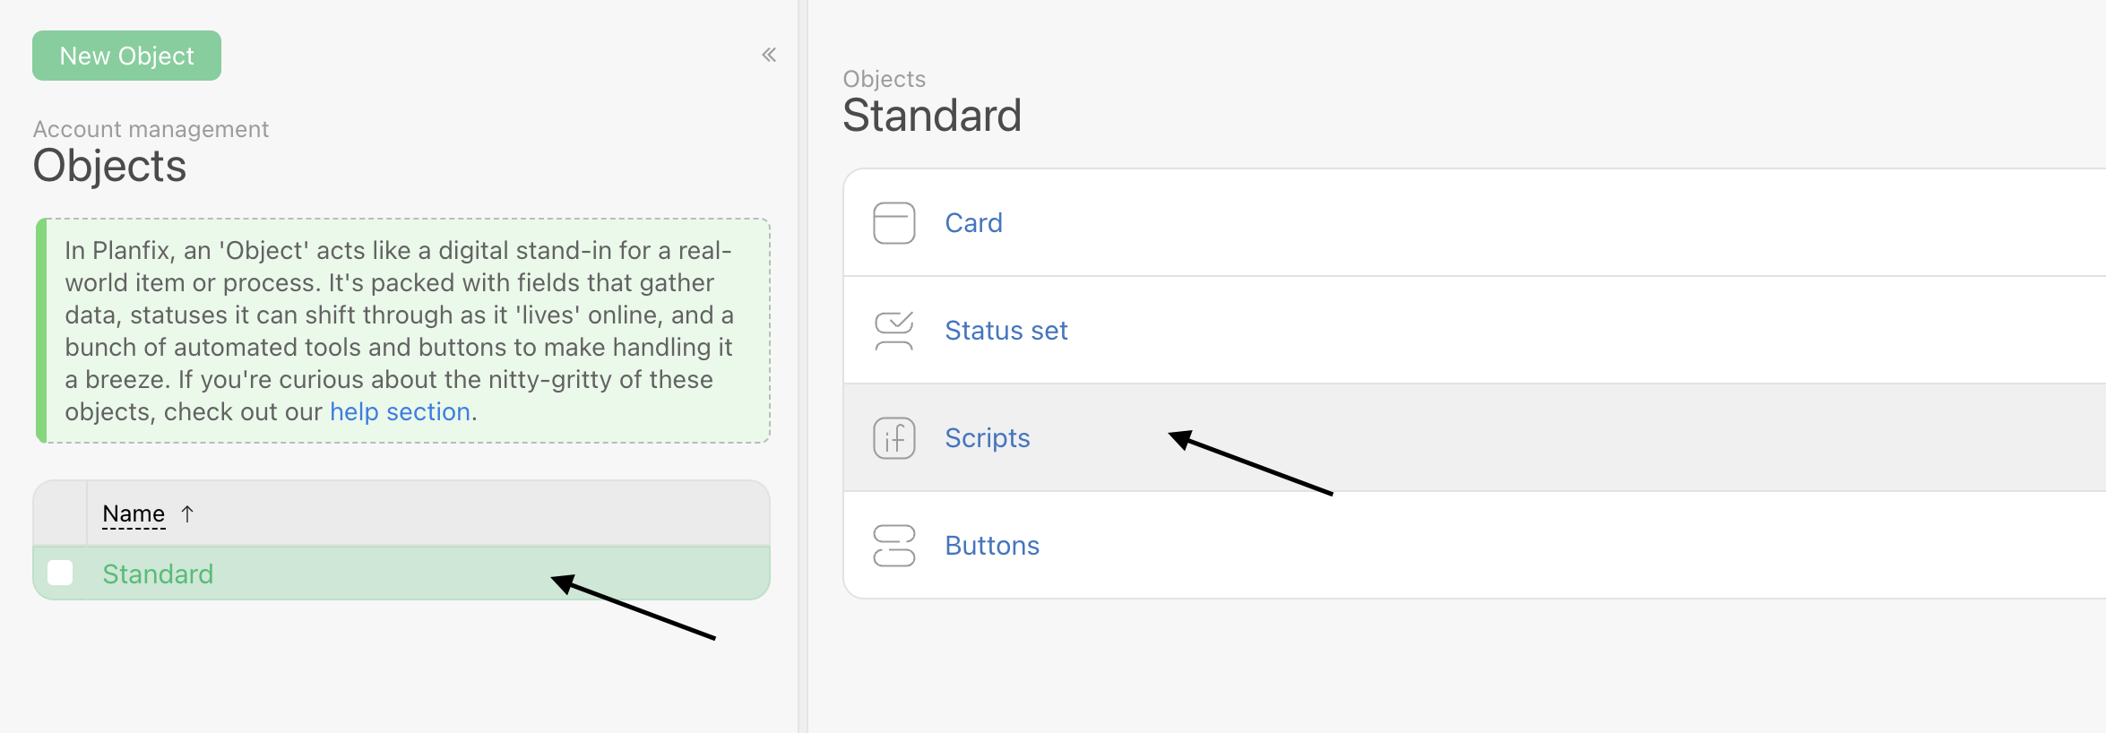This screenshot has height=733, width=2106.
Task: Open the Status set link
Action: 1006,331
